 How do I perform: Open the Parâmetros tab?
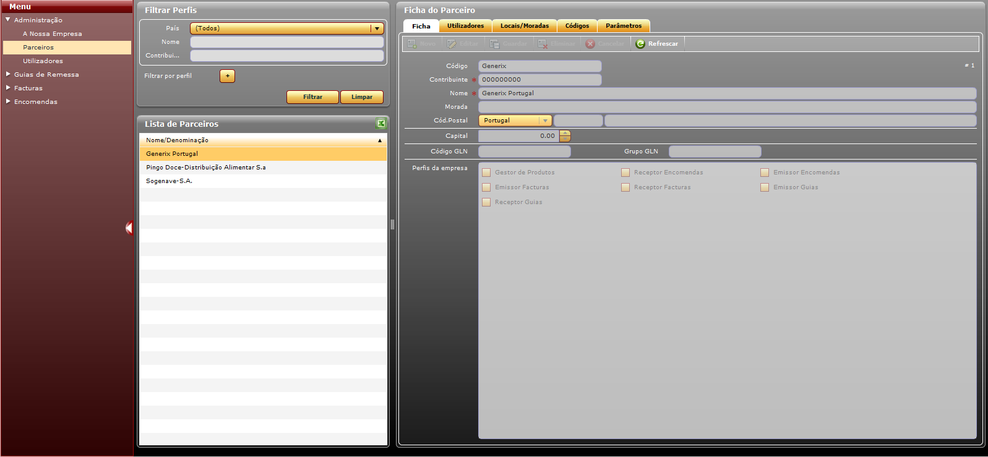click(624, 26)
